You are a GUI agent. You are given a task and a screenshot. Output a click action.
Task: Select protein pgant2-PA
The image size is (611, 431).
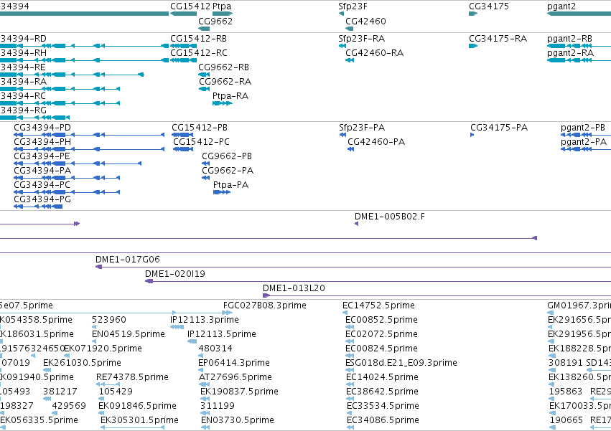[x=584, y=142]
